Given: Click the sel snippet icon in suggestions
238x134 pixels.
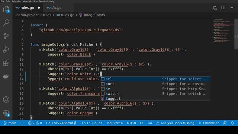Looking at the screenshot, I should click(103, 79).
